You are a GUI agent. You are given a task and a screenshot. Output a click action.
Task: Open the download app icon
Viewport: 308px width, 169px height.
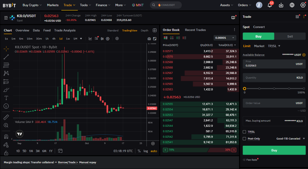pyautogui.click(x=281, y=5)
